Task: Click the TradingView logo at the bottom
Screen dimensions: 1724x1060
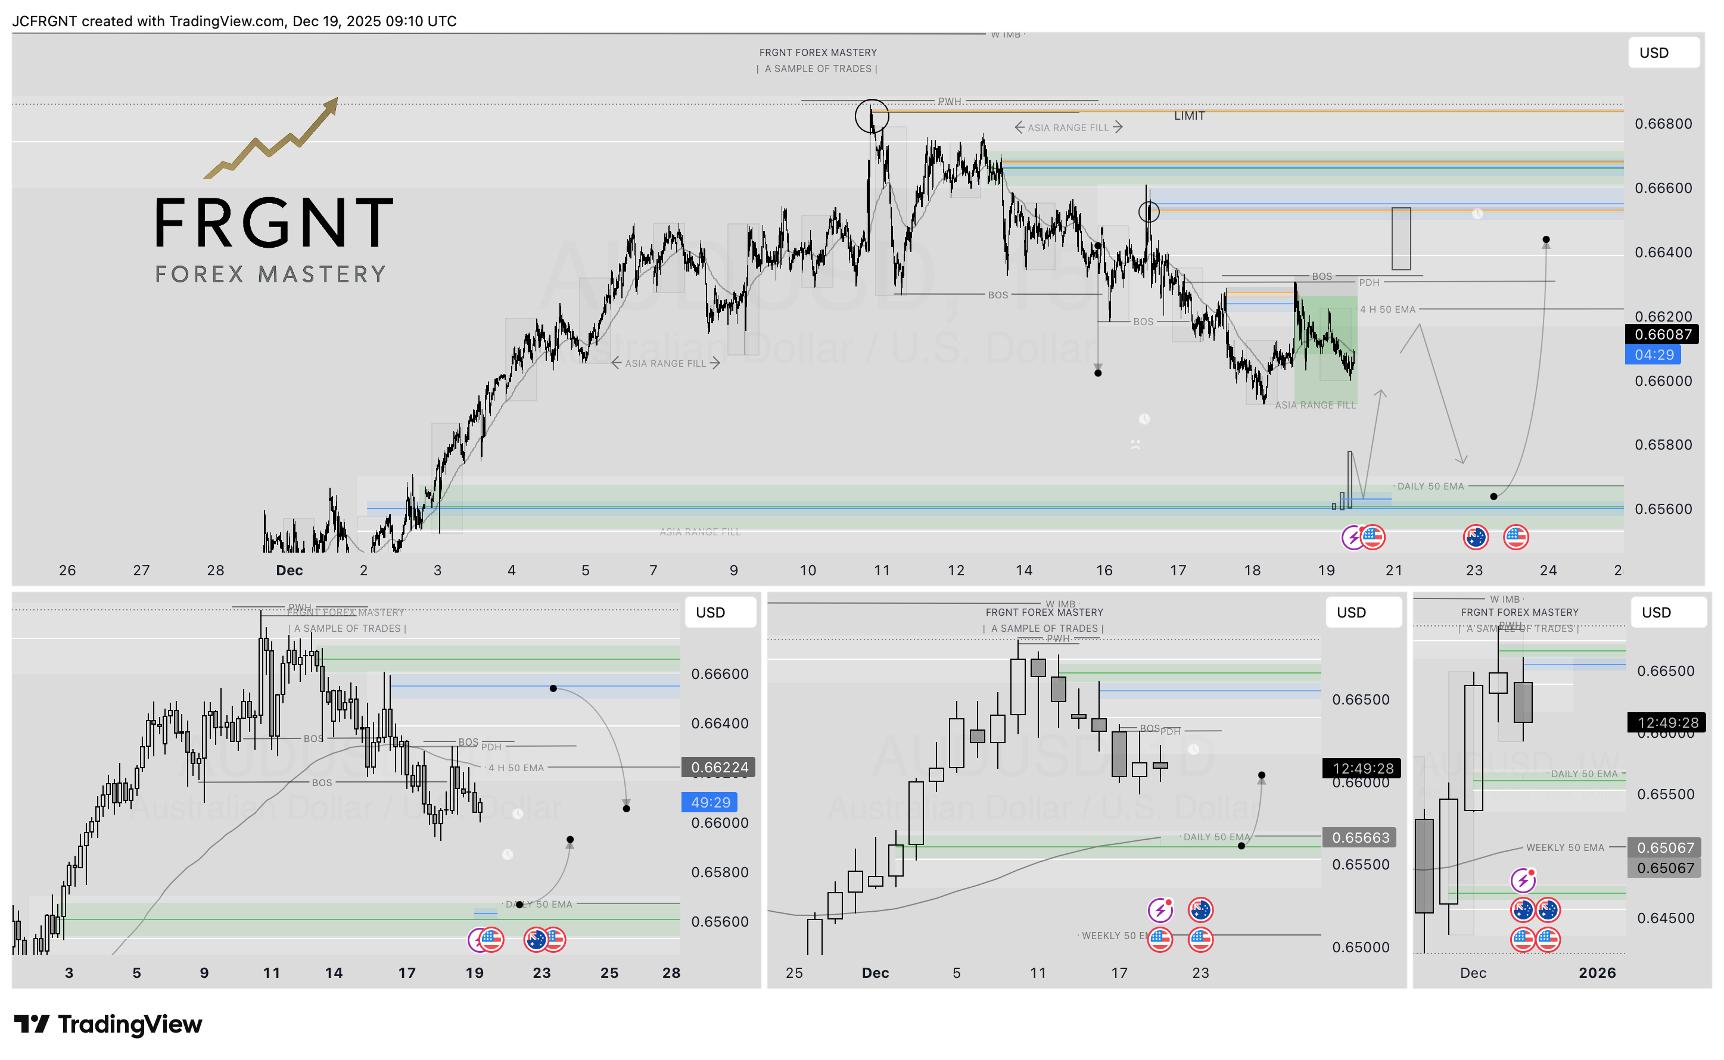Action: [108, 1024]
